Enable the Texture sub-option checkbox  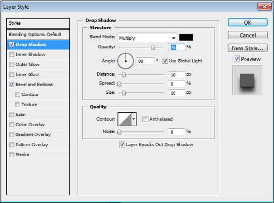pos(18,105)
